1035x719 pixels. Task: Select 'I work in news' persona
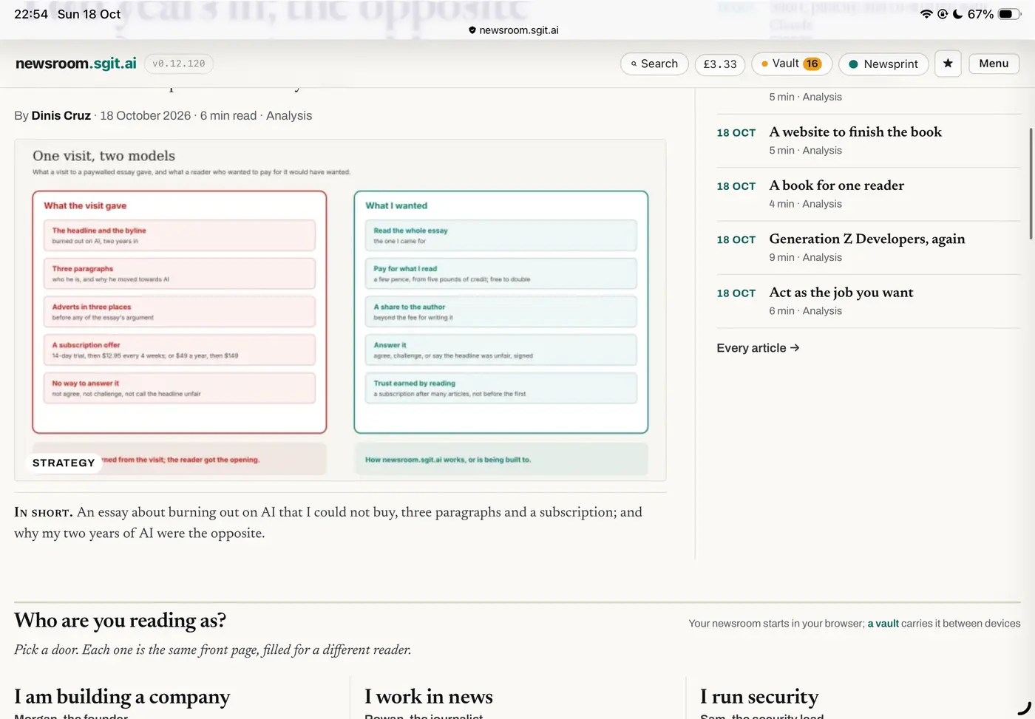pos(429,697)
